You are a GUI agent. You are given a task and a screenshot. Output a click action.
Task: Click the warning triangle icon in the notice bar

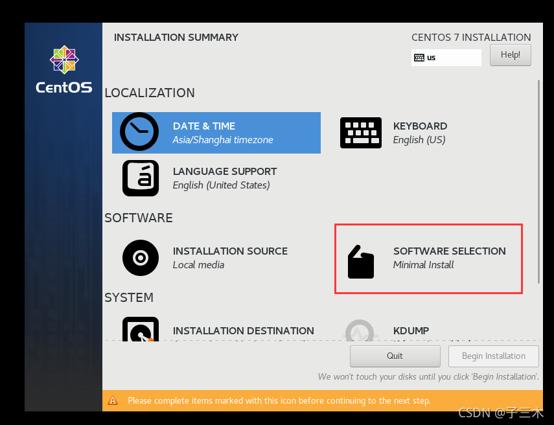[113, 400]
